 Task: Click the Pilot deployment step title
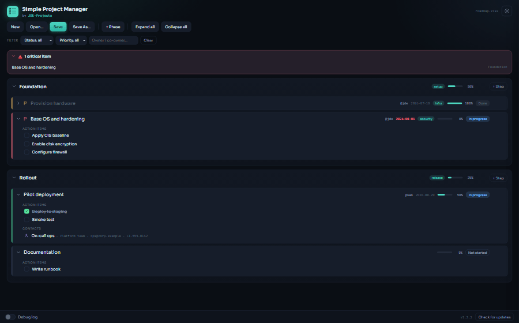pos(44,194)
